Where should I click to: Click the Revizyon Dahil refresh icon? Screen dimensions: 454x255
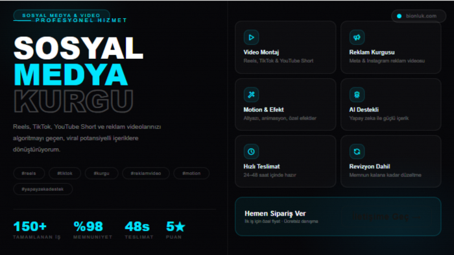(x=357, y=151)
